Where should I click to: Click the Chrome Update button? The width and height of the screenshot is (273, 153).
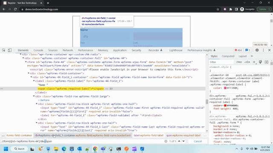(x=264, y=9)
